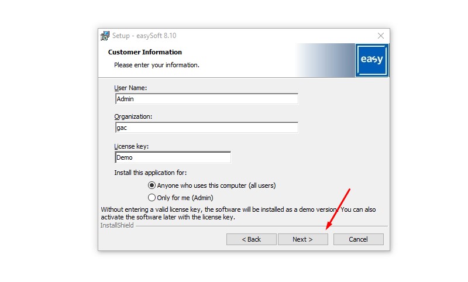Close the Setup window with X

381,36
